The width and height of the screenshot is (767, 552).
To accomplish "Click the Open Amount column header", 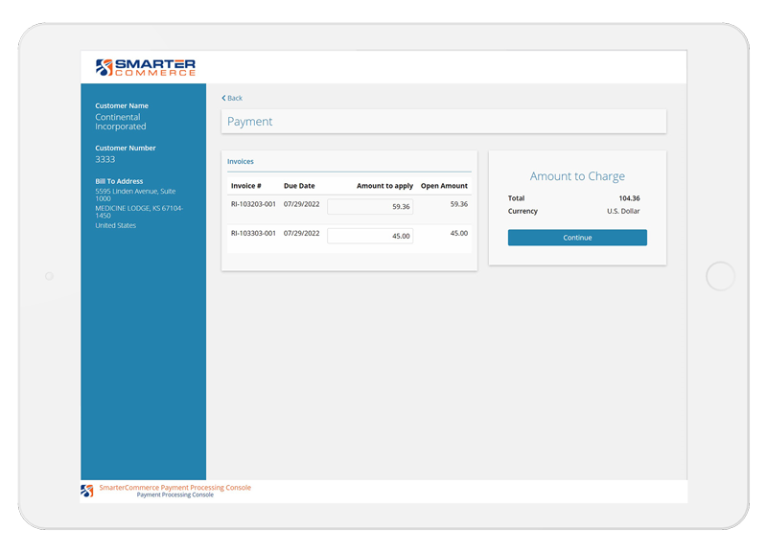I will (x=444, y=185).
